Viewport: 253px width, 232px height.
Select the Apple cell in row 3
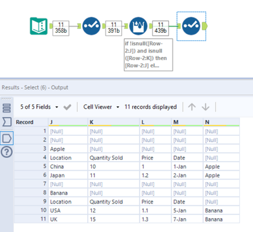coord(68,149)
